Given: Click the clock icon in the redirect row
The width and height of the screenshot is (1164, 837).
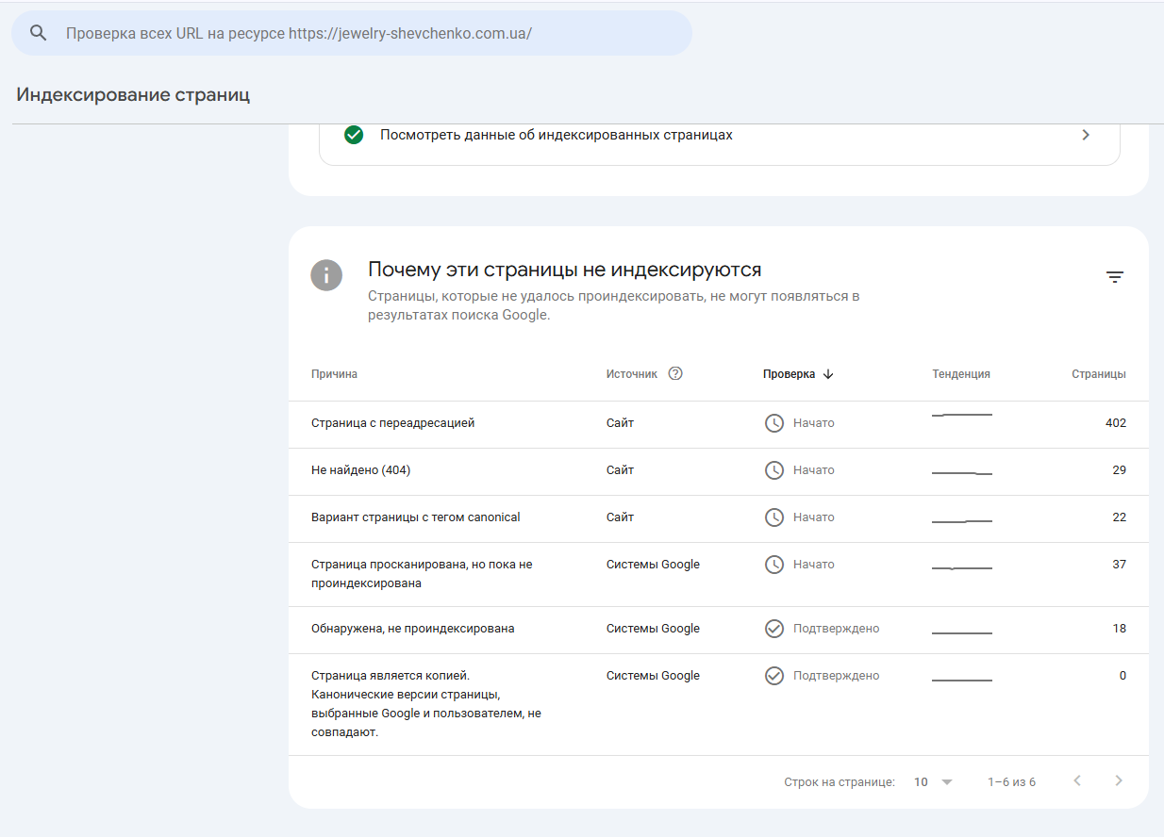Looking at the screenshot, I should [x=774, y=423].
